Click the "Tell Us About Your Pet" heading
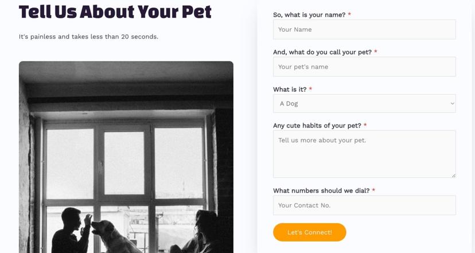Viewport: 475px width, 253px height. click(115, 11)
